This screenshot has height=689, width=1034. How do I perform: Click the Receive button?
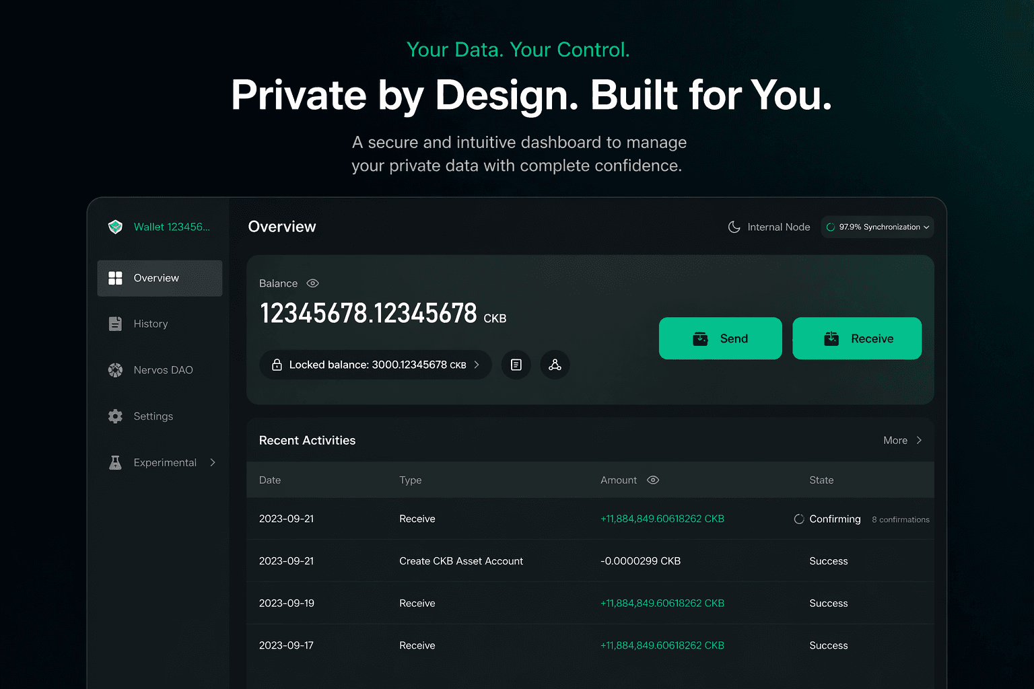click(x=857, y=338)
